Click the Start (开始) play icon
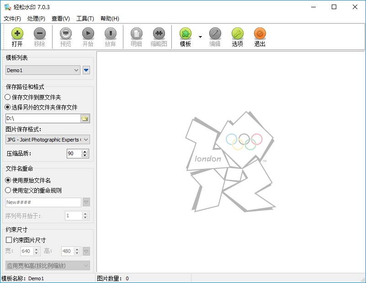366x283 pixels. click(x=88, y=34)
